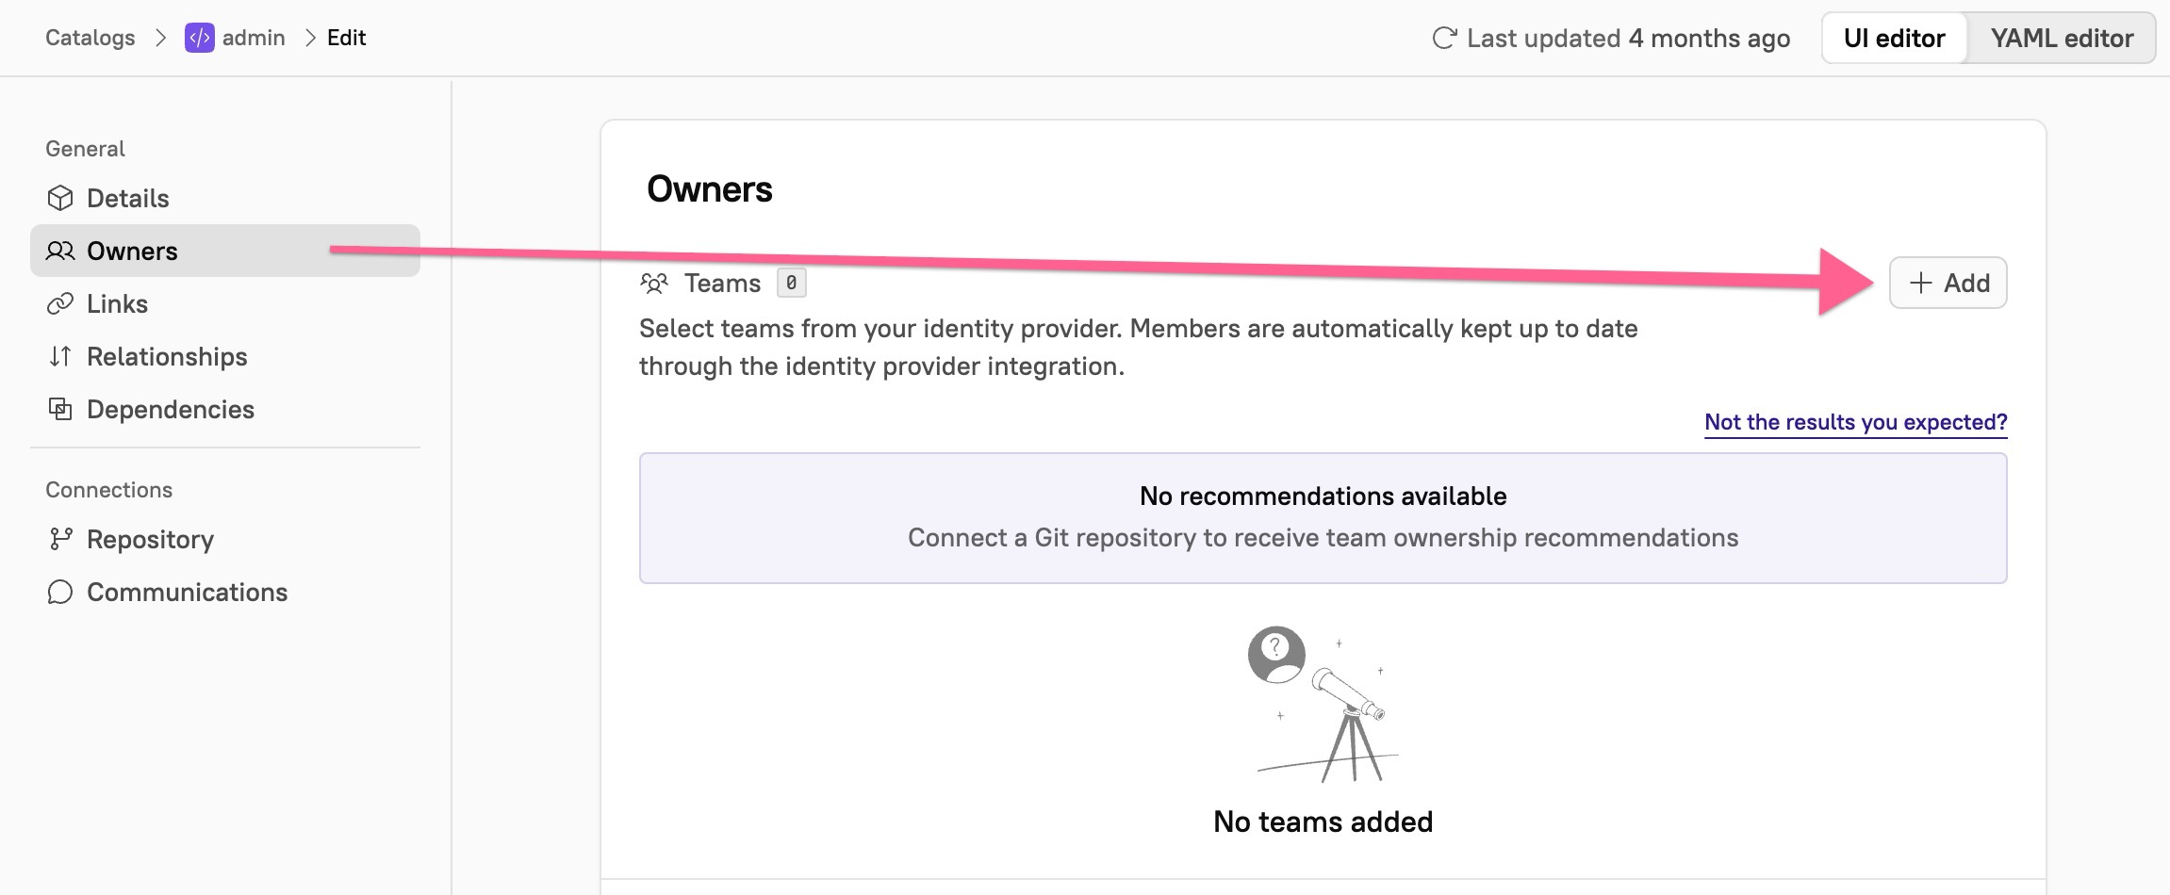Screen dimensions: 2170x895
Task: Switch to the UI editor tab
Action: tap(1893, 38)
